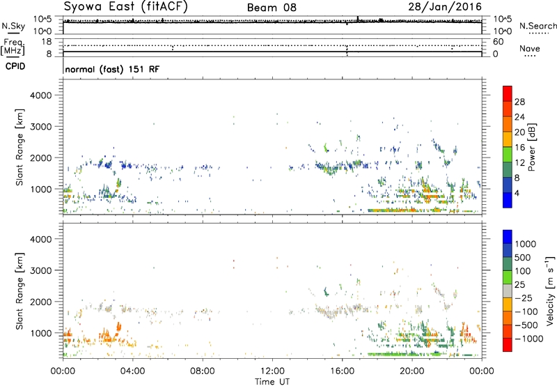Click the '12:00' time axis label
This screenshot has height=386, width=557.
272,371
